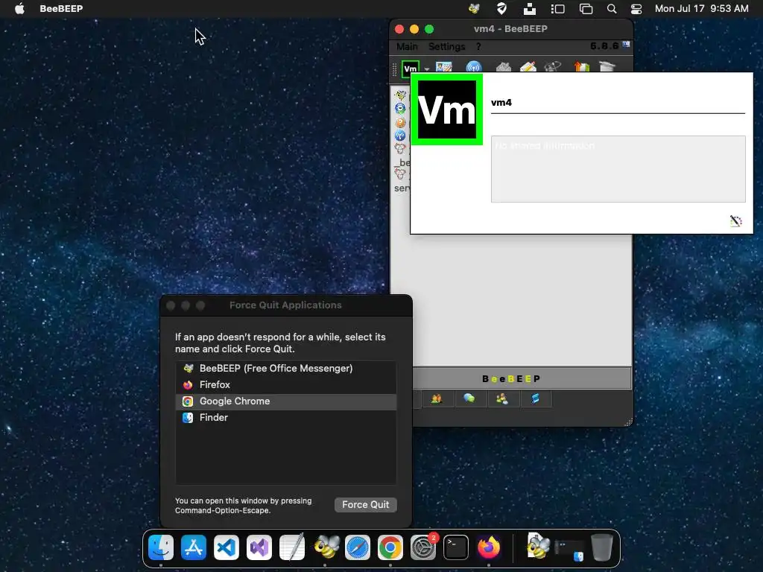Open Safari from the Dock

[x=358, y=547]
